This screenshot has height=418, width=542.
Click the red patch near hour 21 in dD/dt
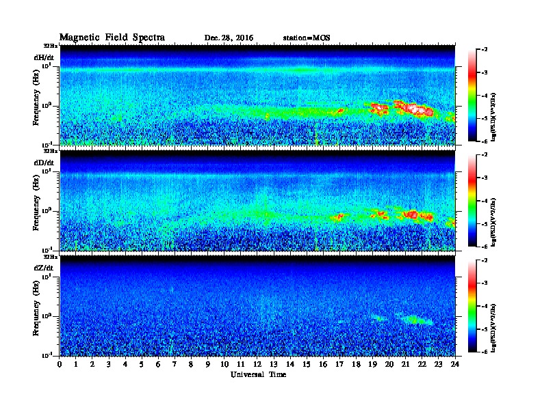coord(411,214)
